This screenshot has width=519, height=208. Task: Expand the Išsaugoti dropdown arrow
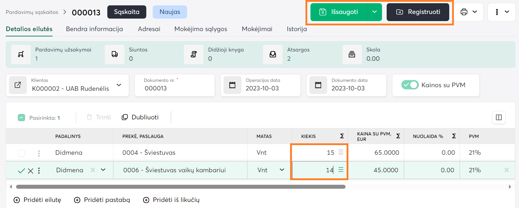[x=374, y=12]
